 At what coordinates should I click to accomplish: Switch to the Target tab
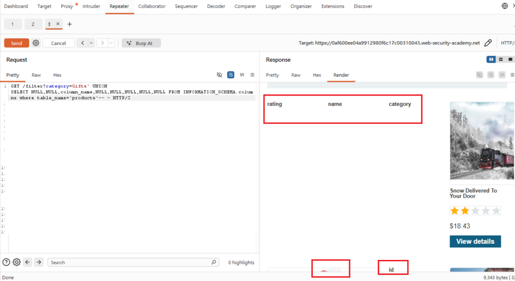44,6
